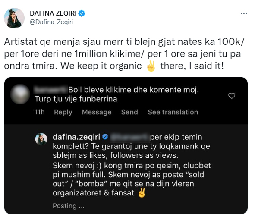Image resolution: width=255 pixels, height=220 pixels.
Task: Click the victory emoji after 'fansat'
Action: click(142, 193)
